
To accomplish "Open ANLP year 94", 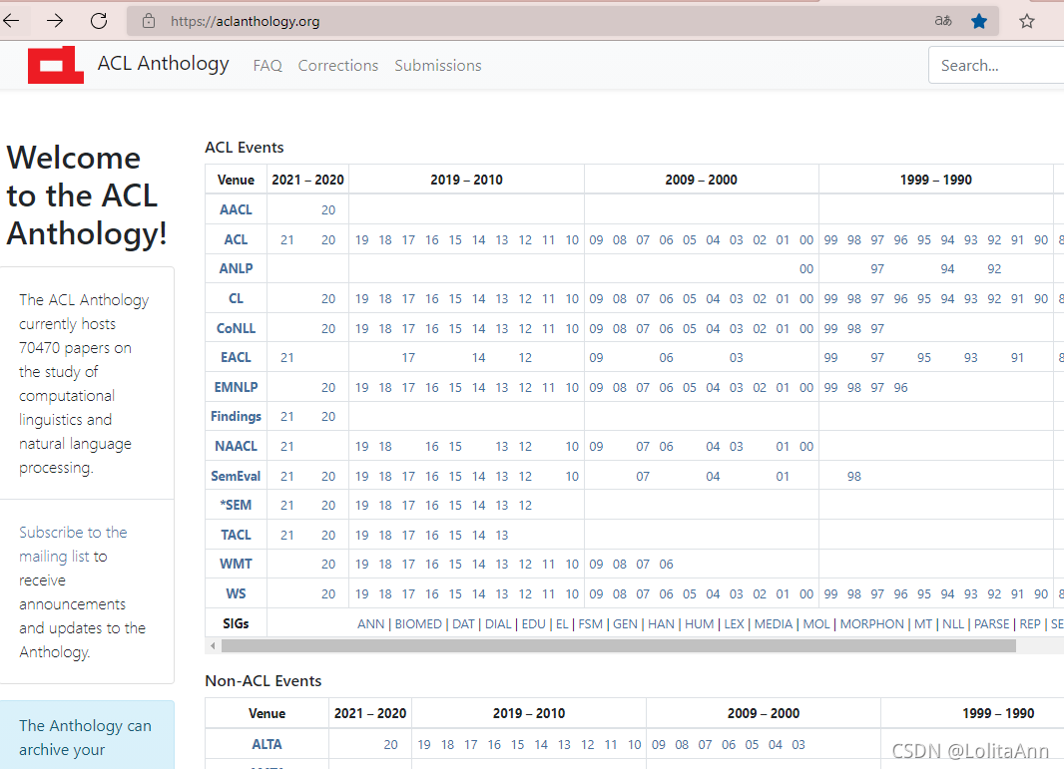I will tap(947, 269).
